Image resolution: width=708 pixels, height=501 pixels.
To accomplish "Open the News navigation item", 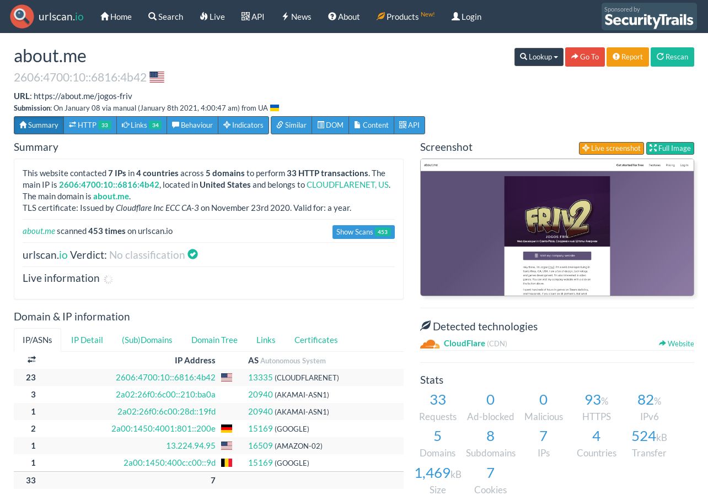I will click(296, 17).
